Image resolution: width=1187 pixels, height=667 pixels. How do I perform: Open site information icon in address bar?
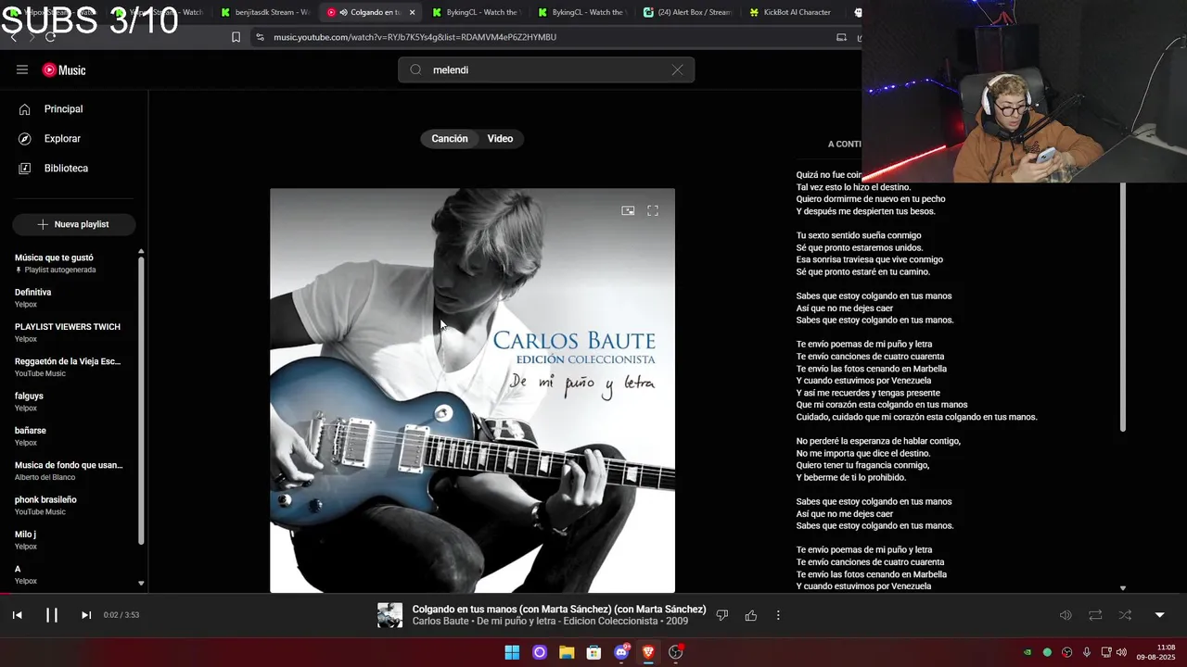[x=260, y=37]
